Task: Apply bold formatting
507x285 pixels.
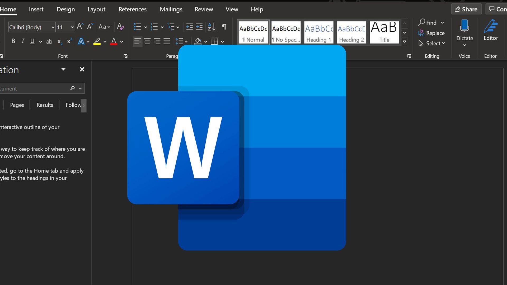Action: [x=13, y=41]
